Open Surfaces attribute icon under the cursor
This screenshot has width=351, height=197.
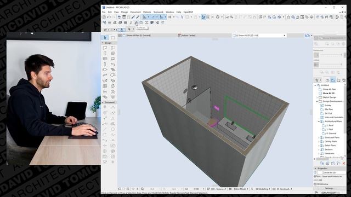(x=136, y=22)
